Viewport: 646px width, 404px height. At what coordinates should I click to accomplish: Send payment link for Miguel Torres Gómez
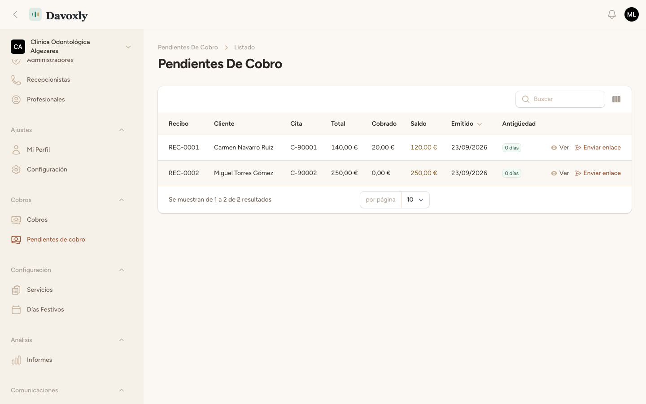(x=598, y=173)
